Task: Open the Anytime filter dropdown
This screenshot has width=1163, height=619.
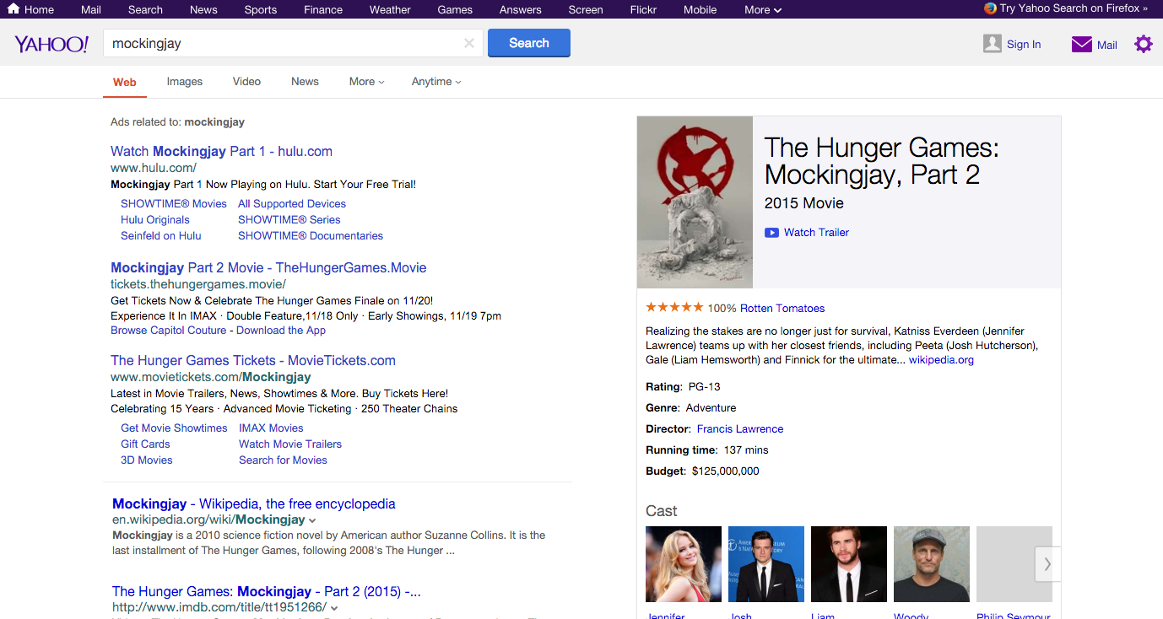Action: coord(436,82)
